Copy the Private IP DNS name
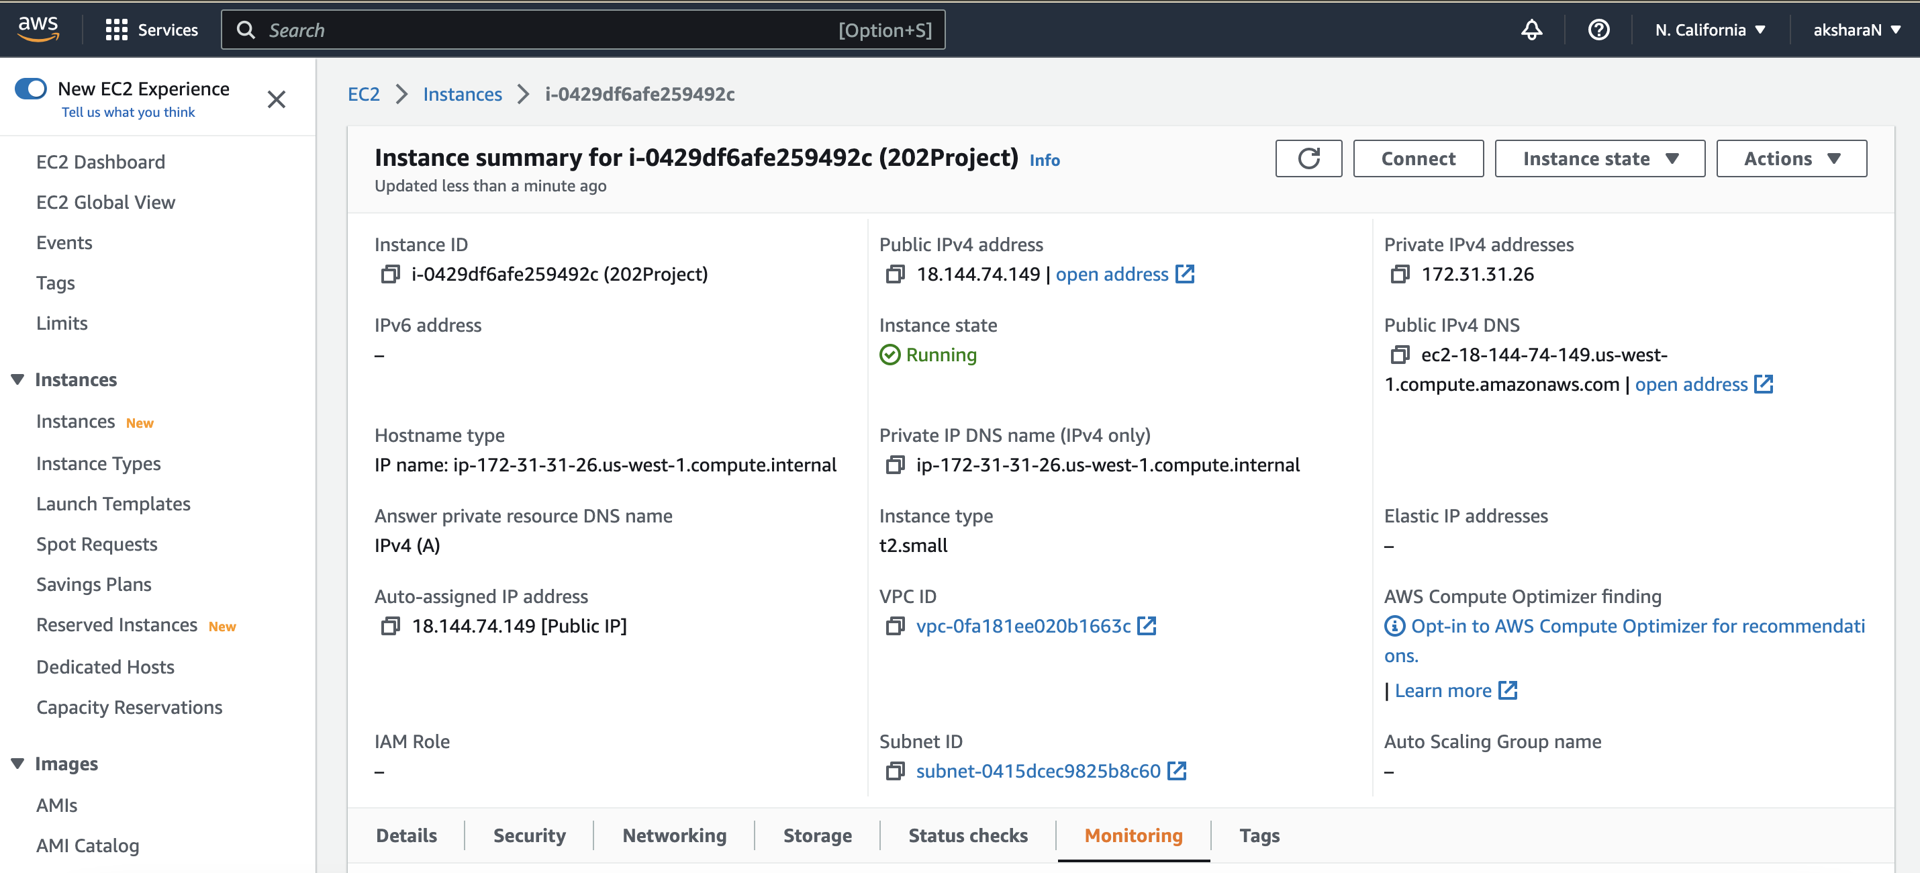This screenshot has height=873, width=1920. click(894, 465)
